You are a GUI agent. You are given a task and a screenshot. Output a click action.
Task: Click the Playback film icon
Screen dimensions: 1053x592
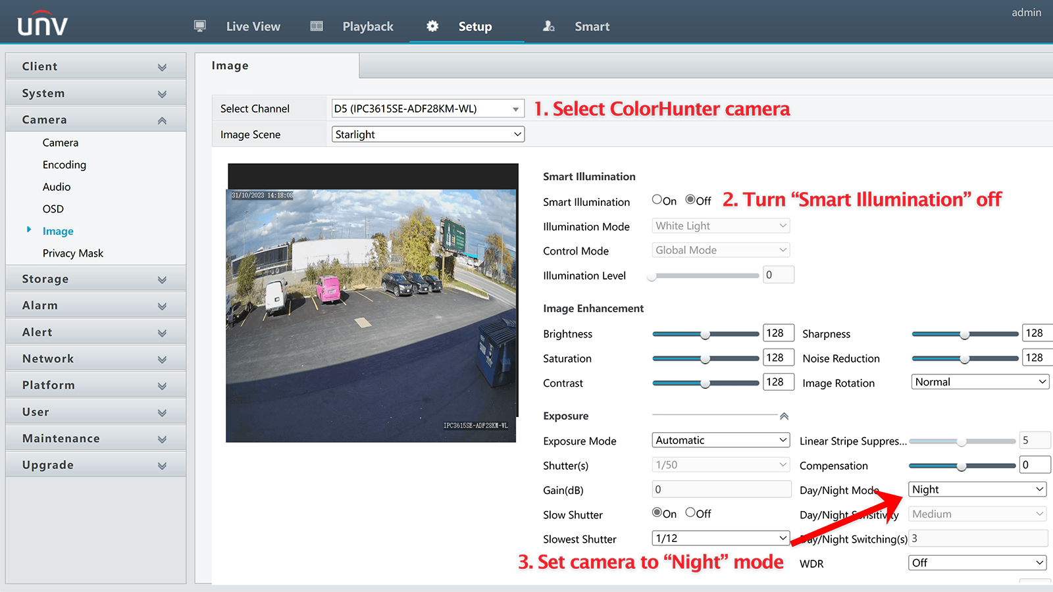pos(317,26)
